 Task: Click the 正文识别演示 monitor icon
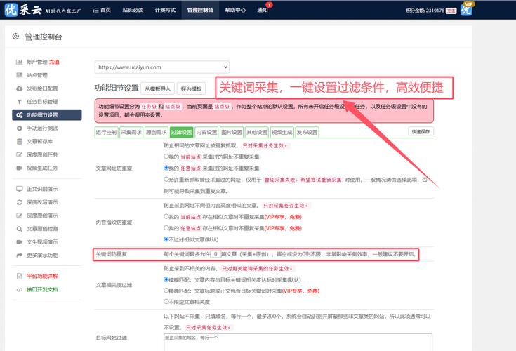click(x=20, y=189)
